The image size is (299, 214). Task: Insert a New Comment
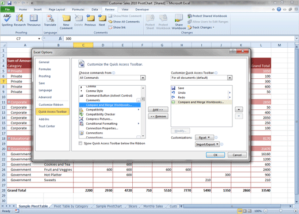(x=66, y=22)
